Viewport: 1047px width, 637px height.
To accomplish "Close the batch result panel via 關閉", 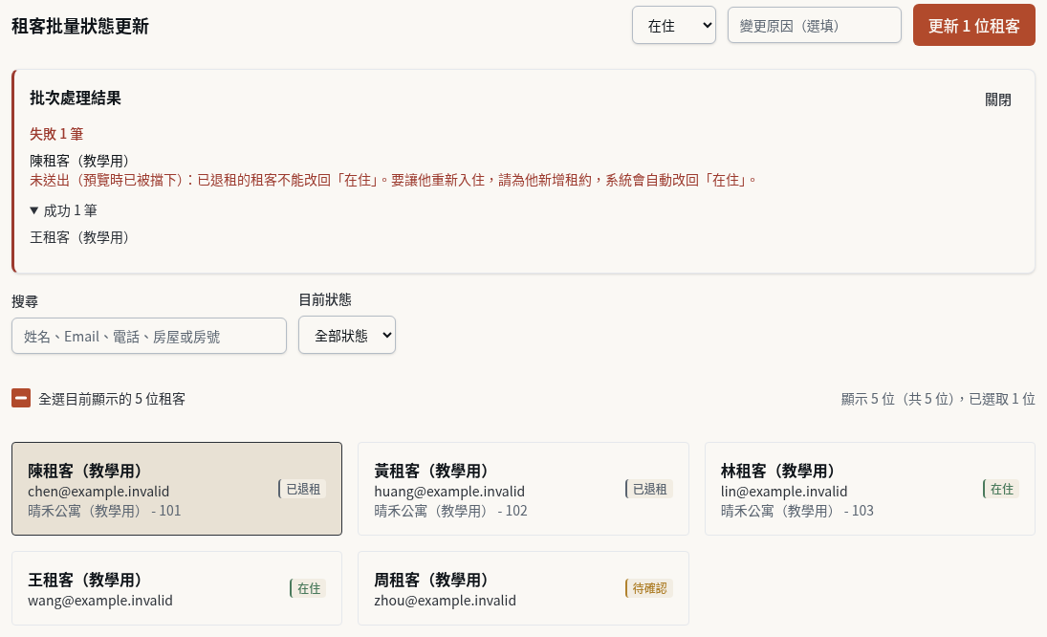I will pyautogui.click(x=997, y=99).
